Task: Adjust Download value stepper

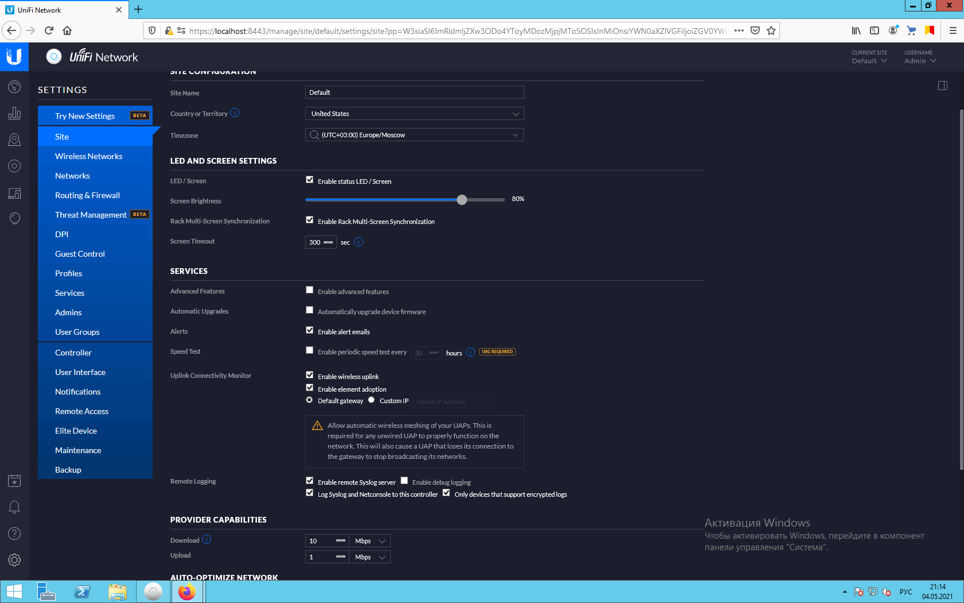Action: (341, 541)
